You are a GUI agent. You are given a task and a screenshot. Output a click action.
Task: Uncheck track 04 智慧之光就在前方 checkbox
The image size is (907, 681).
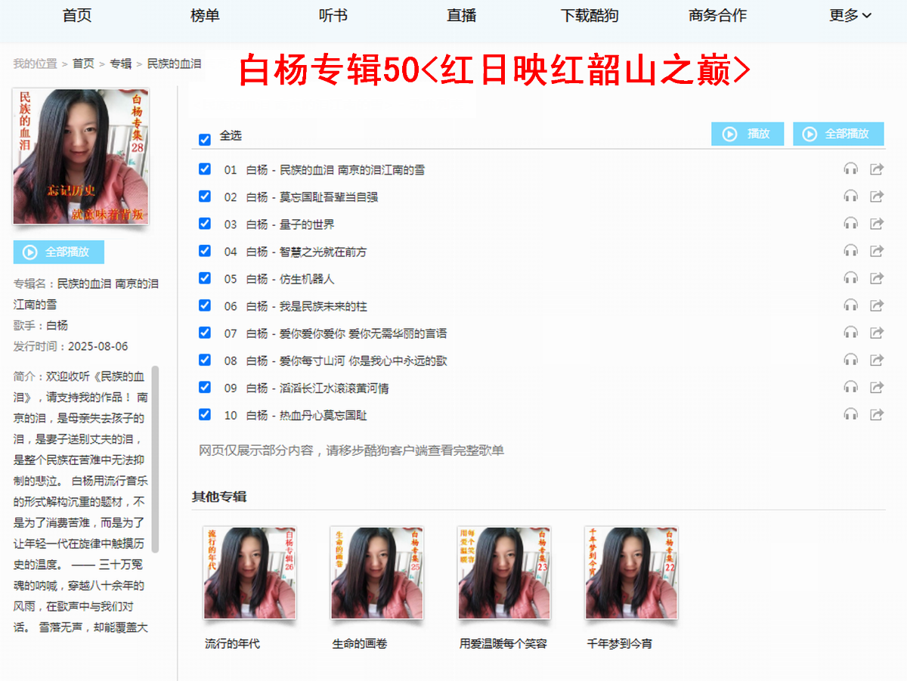pyautogui.click(x=204, y=250)
